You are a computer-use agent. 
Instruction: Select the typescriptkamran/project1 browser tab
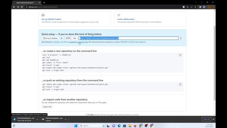tap(27, 2)
